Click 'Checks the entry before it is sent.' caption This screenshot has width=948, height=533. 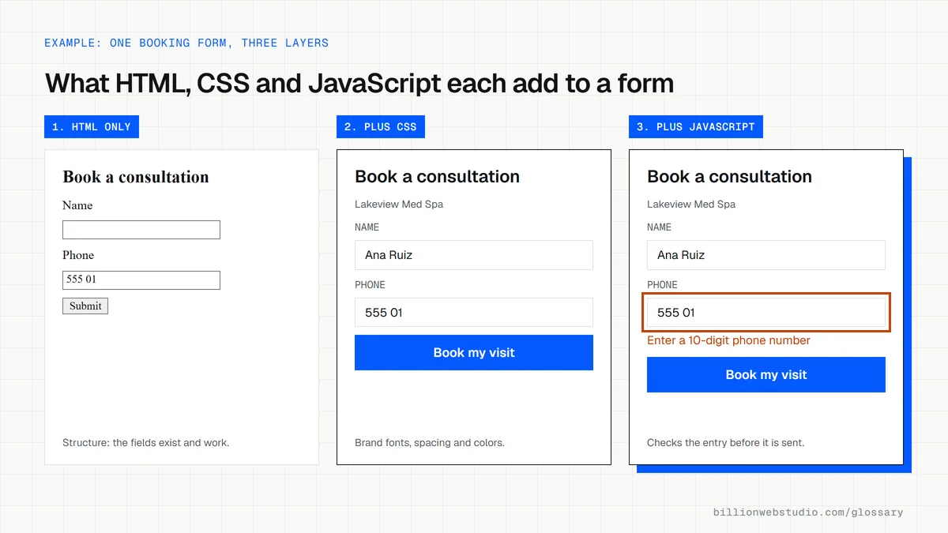coord(726,443)
